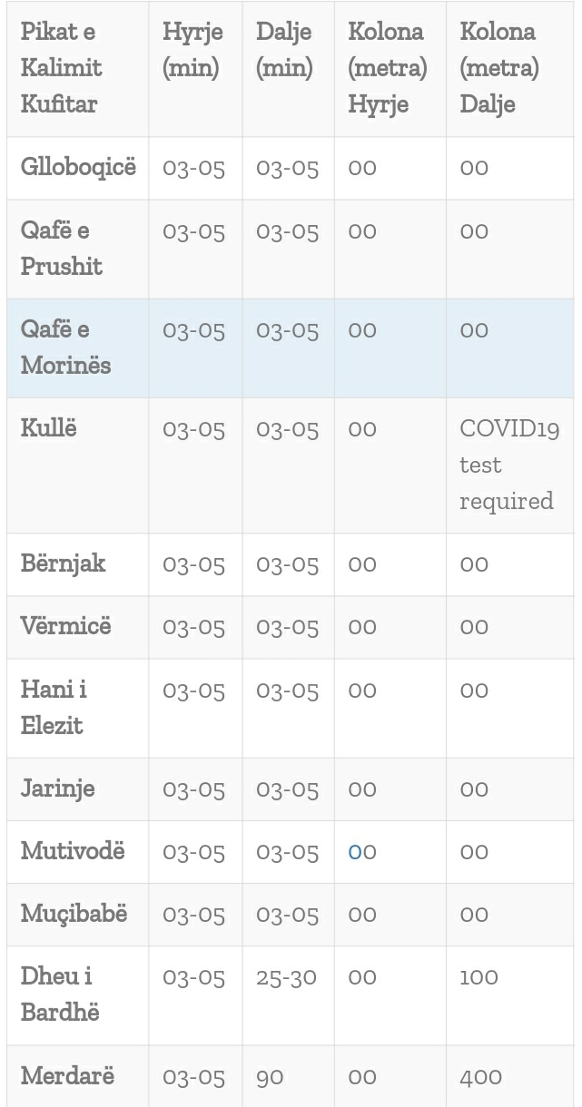
Task: Select the 'Kolona (metra) Dalje' column header
Action: tap(498, 68)
